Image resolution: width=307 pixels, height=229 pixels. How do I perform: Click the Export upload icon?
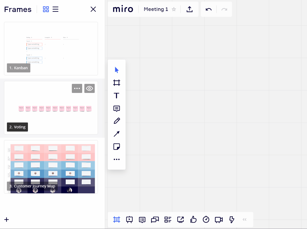[189, 9]
